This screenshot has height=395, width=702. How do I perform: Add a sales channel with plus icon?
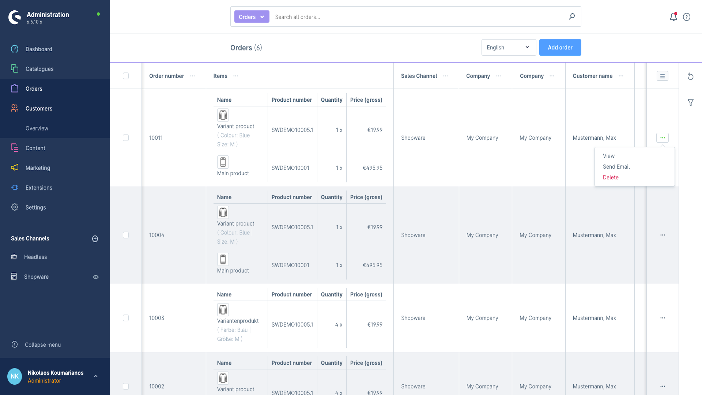click(95, 238)
